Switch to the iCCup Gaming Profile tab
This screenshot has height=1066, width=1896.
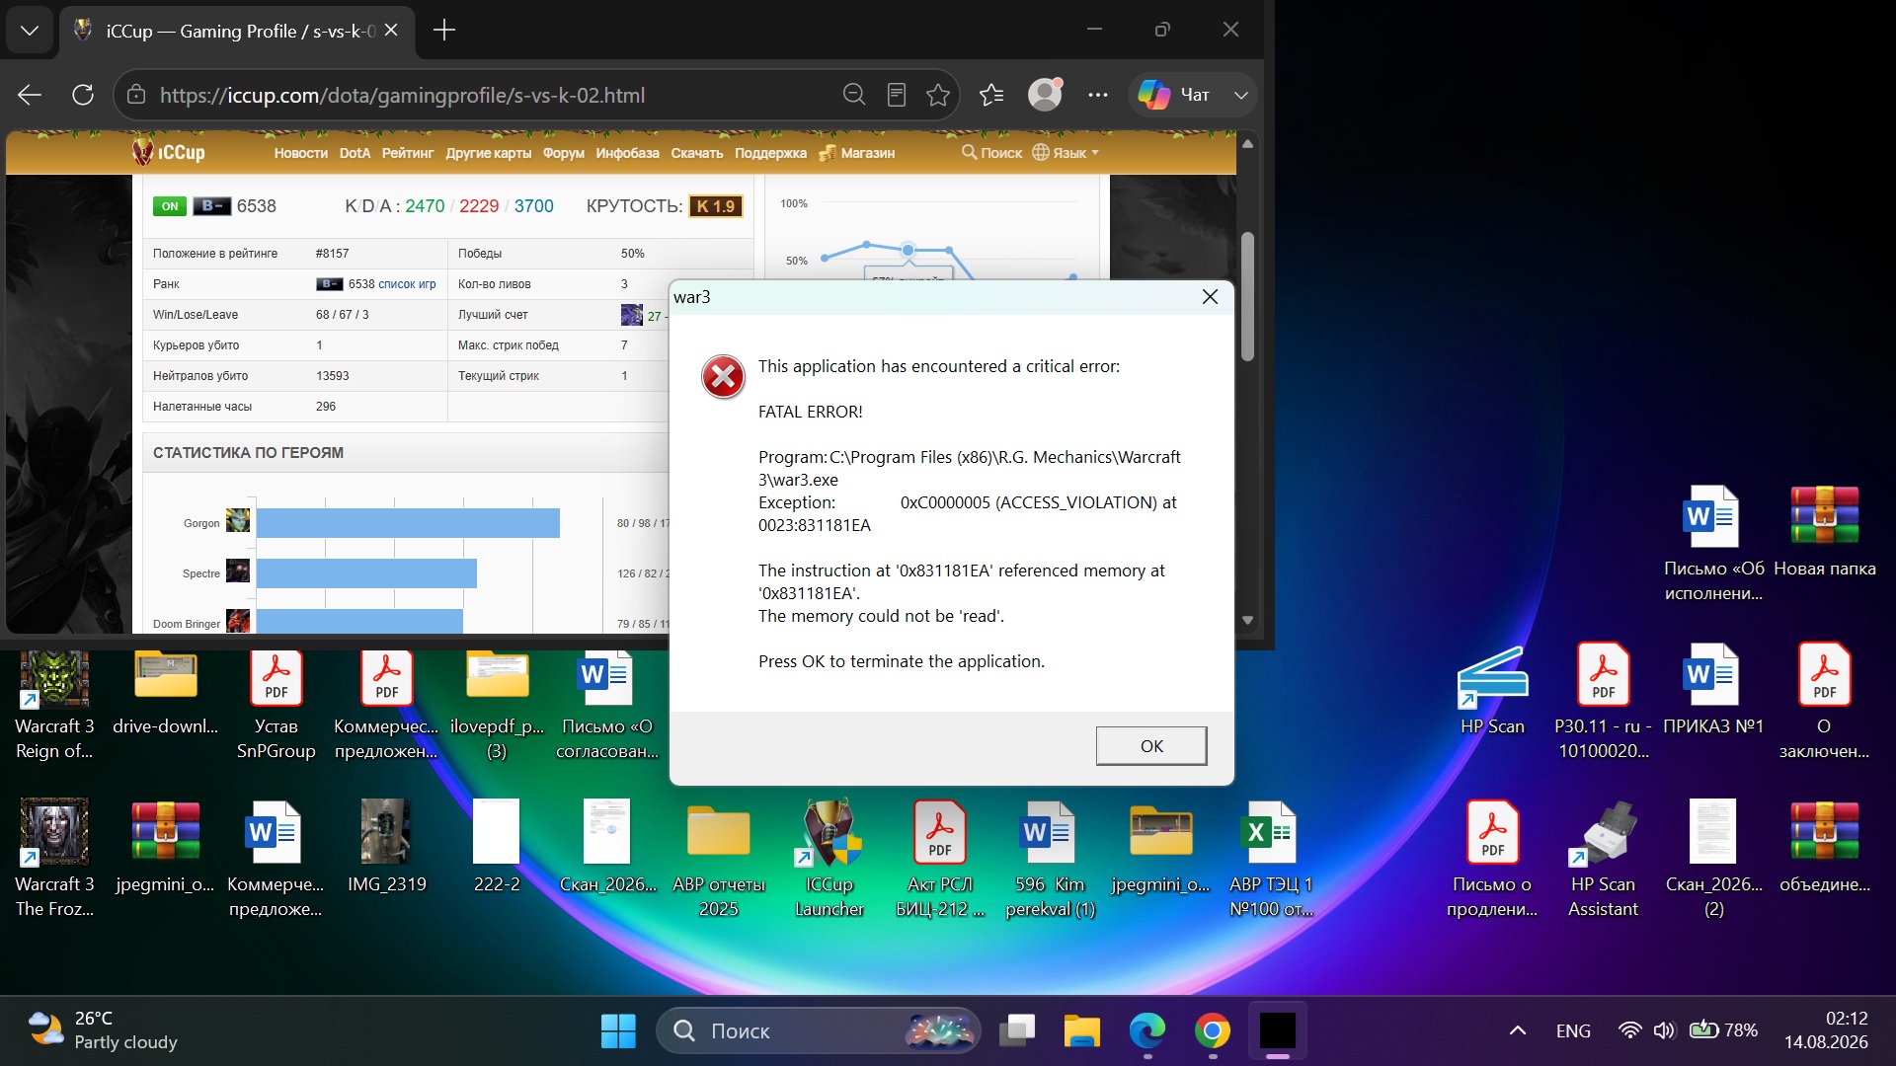click(237, 31)
